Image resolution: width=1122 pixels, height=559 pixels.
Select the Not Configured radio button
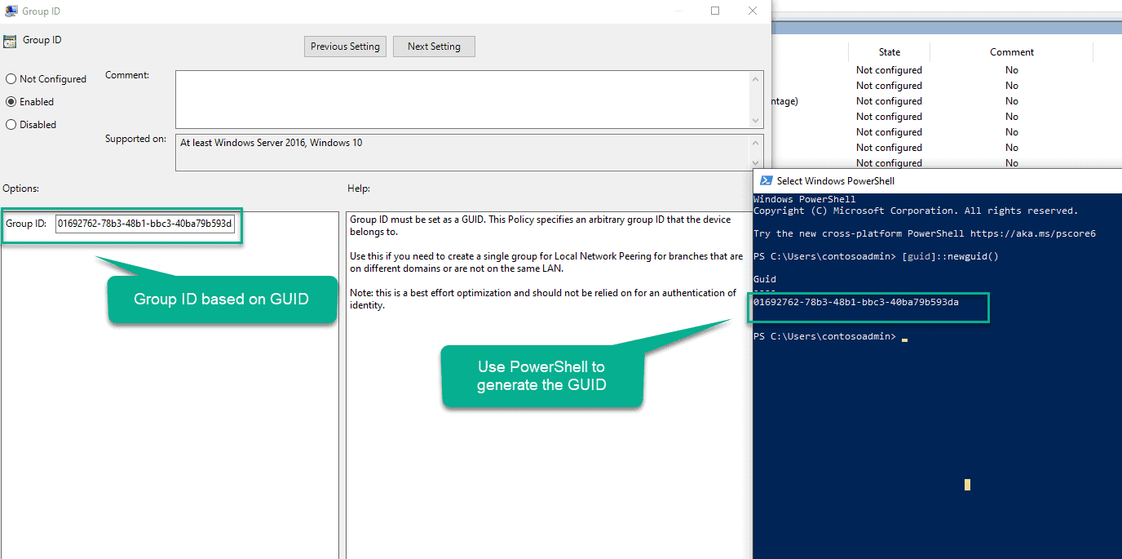[11, 79]
